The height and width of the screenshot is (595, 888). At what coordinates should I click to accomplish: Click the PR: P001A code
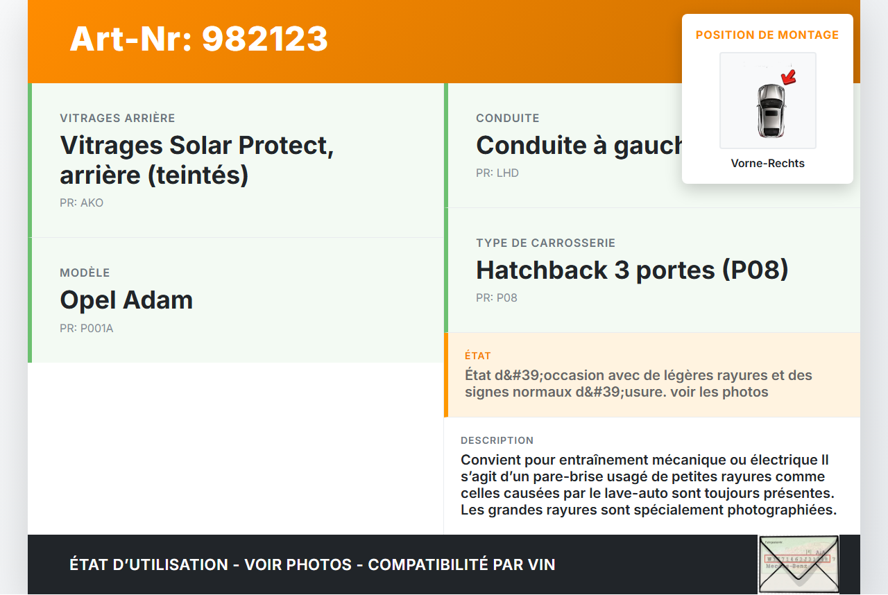coord(86,329)
